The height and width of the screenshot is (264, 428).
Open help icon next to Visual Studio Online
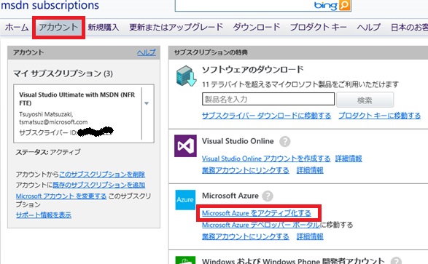[284, 142]
